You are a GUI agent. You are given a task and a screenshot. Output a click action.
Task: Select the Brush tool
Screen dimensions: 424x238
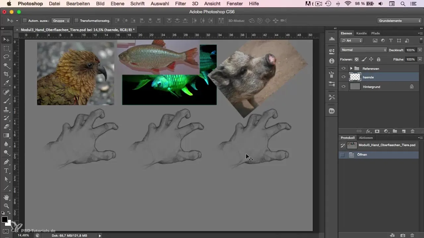(6, 101)
